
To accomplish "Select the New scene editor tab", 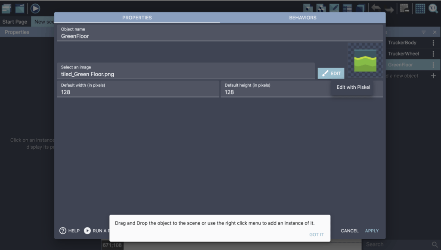I will [43, 22].
